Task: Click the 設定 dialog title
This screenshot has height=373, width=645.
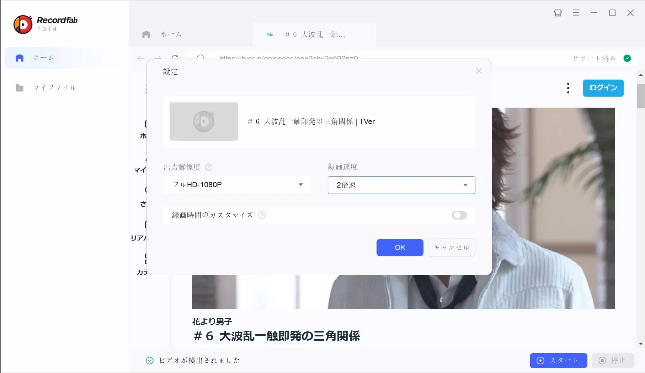Action: (170, 71)
